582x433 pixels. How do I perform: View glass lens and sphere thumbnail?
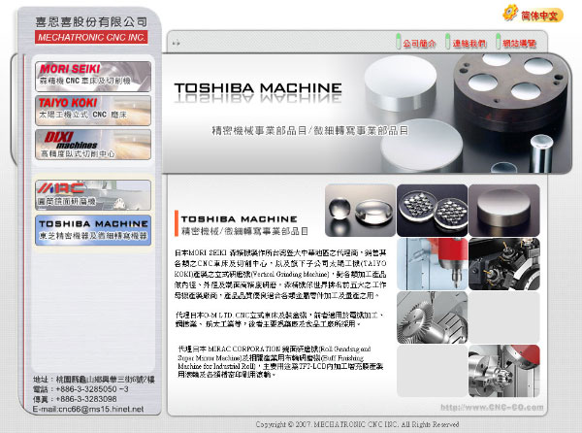click(x=360, y=211)
